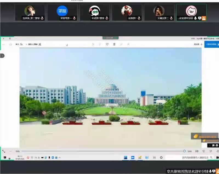Enter fullscreen with the diagonal arrows icon

point(4,151)
